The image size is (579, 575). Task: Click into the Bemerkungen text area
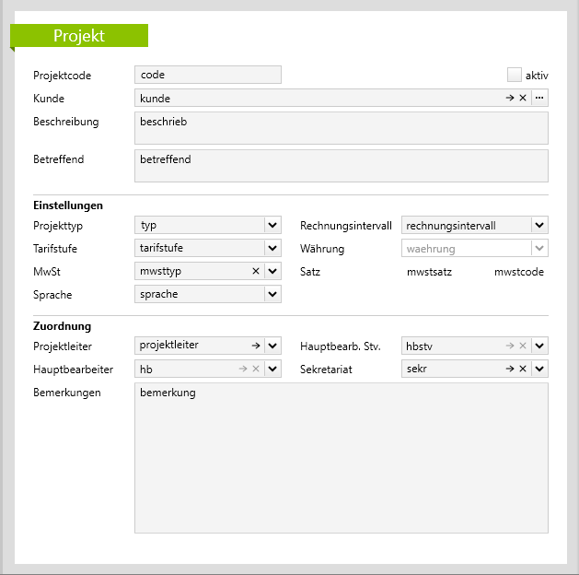tap(341, 457)
